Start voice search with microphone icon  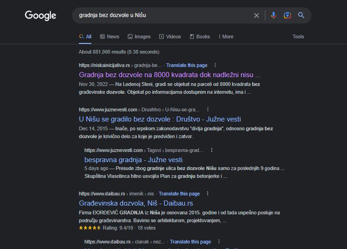[274, 15]
